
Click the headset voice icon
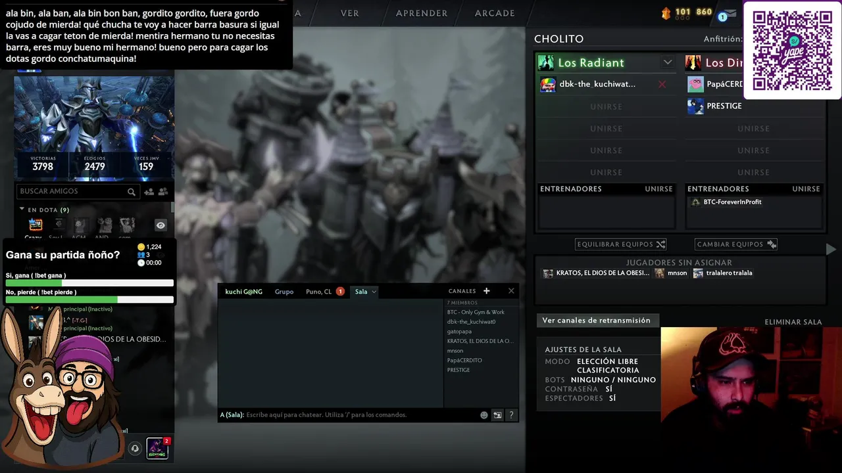(135, 449)
